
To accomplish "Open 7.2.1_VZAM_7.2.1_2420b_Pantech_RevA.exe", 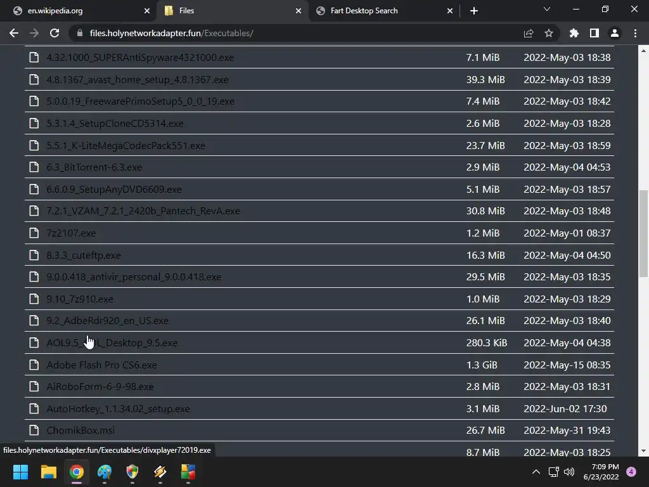I will [x=143, y=211].
